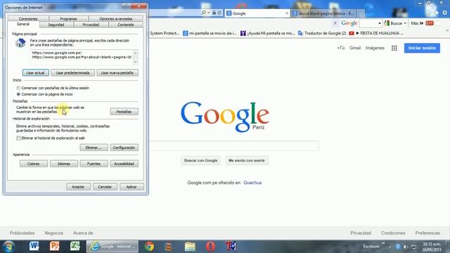Screen dimensions: 450x253
Task: Open the Windows Start menu
Action: pos(8,247)
